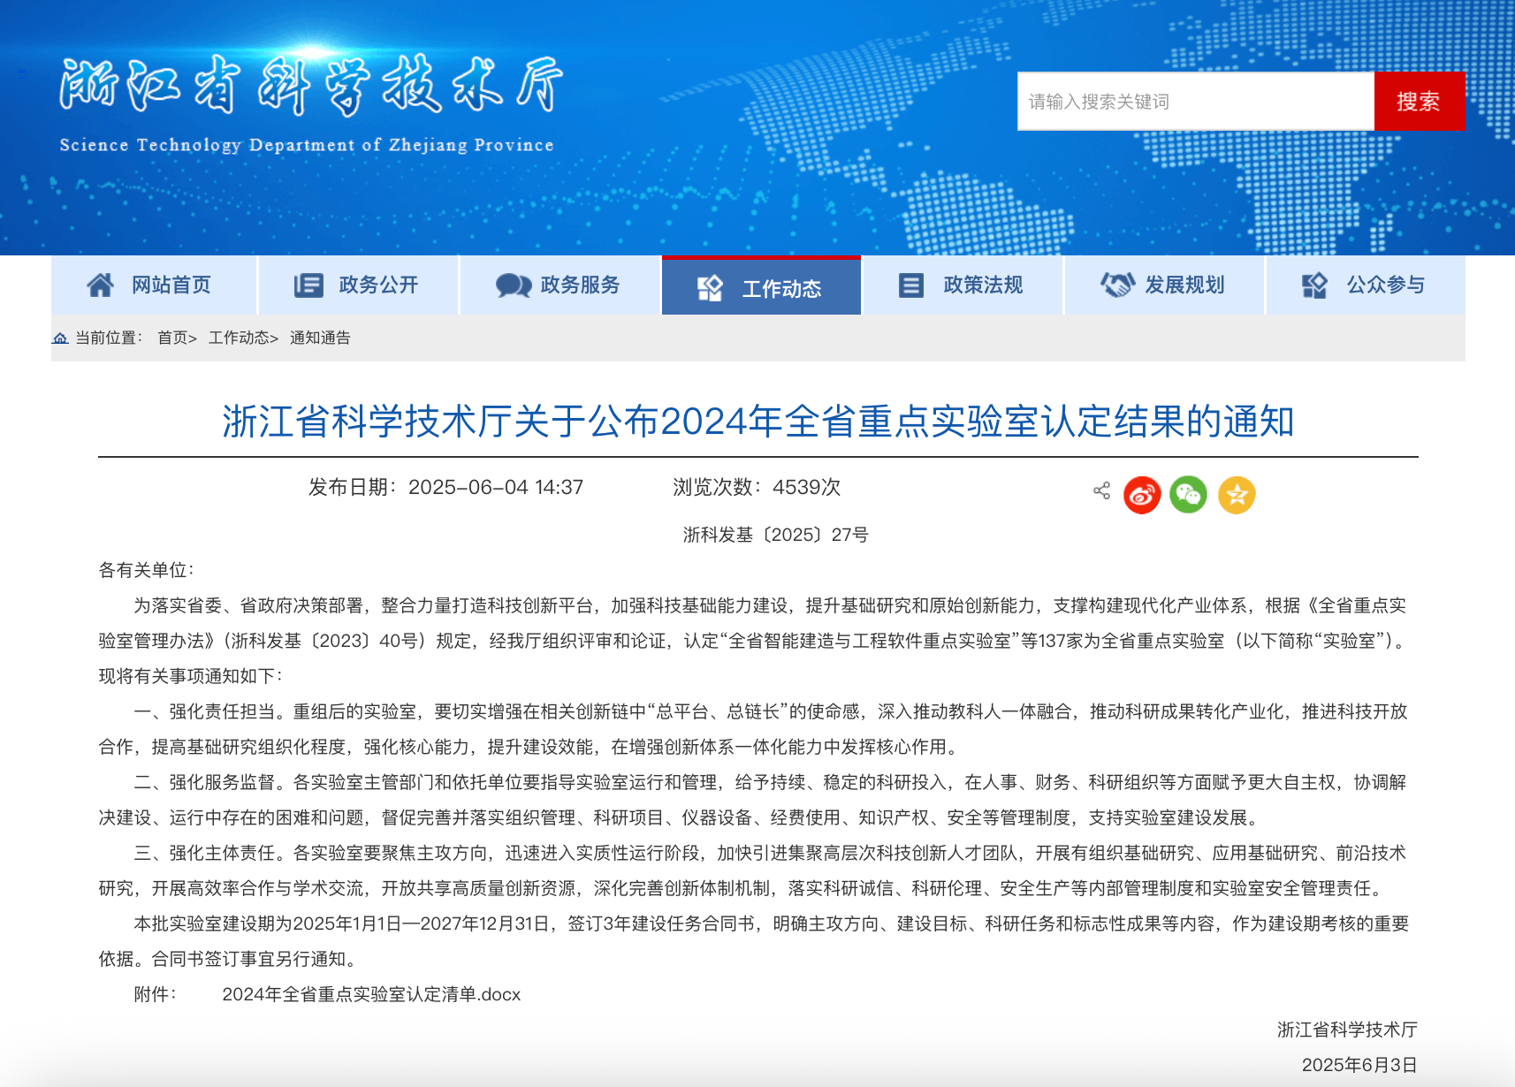Click the home icon beside 当前位置

pos(60,338)
